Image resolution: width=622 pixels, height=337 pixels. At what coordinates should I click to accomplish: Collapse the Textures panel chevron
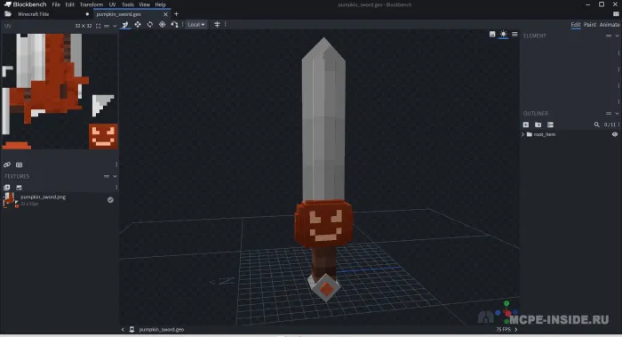[115, 176]
